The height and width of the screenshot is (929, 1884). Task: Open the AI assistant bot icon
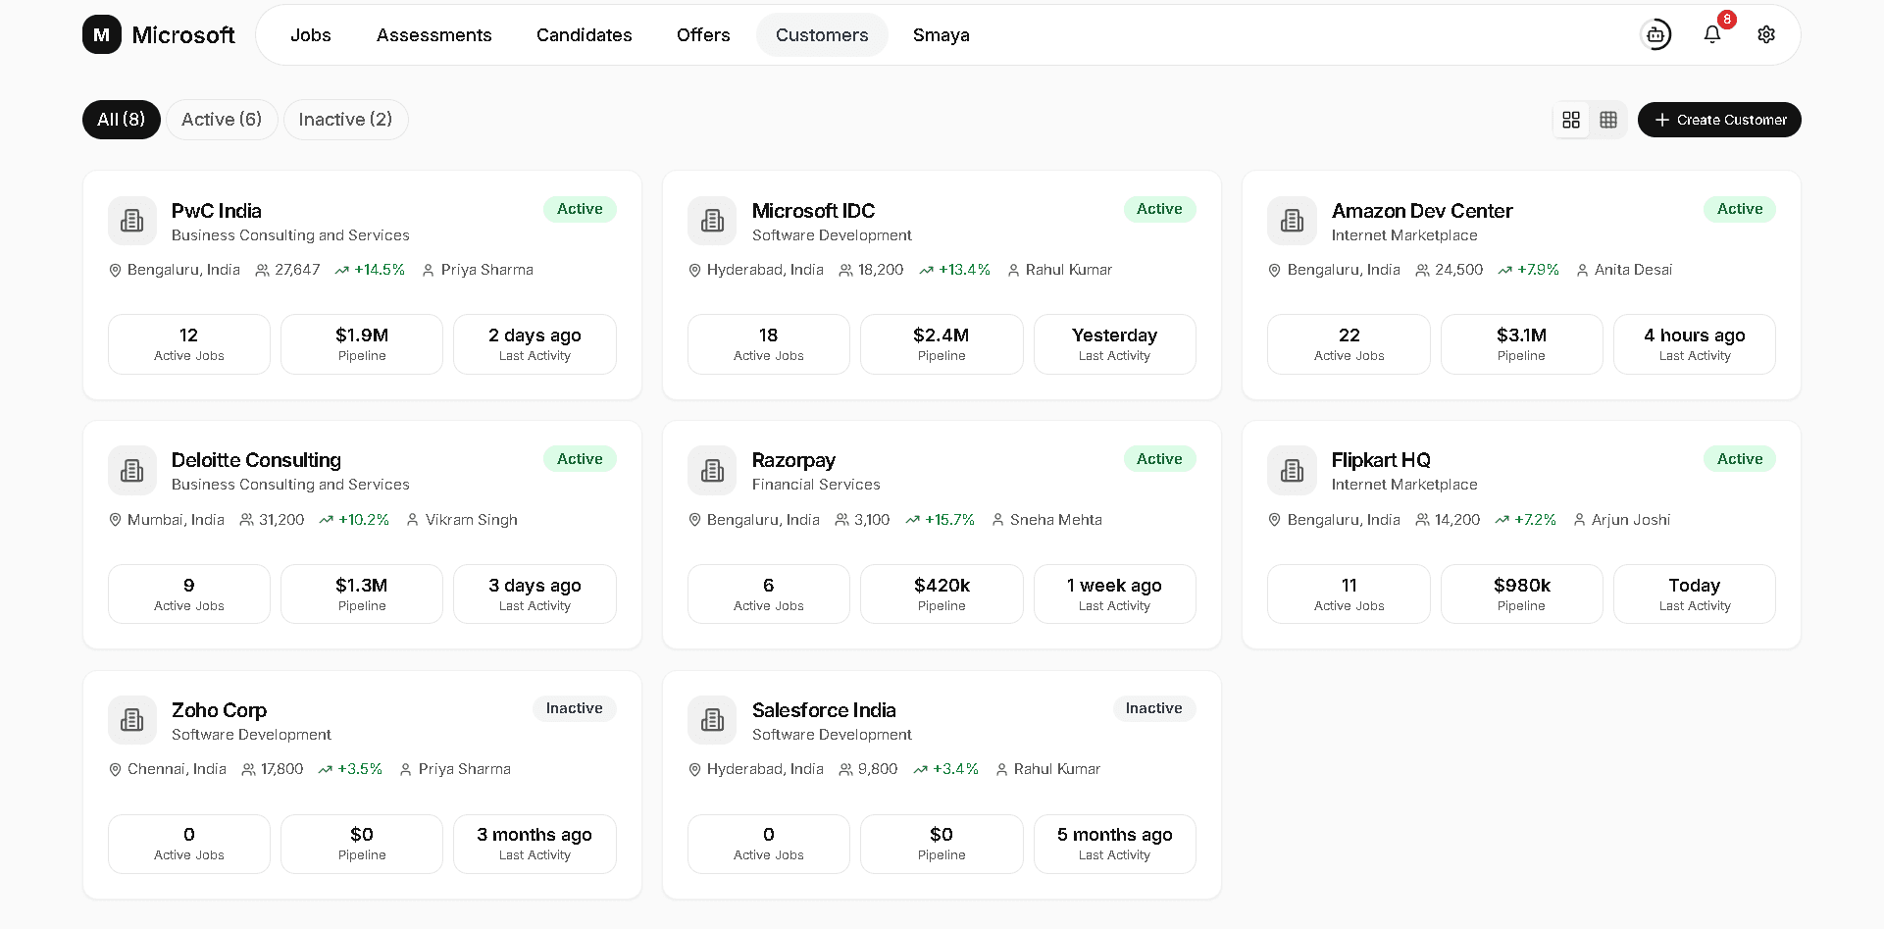(1656, 34)
